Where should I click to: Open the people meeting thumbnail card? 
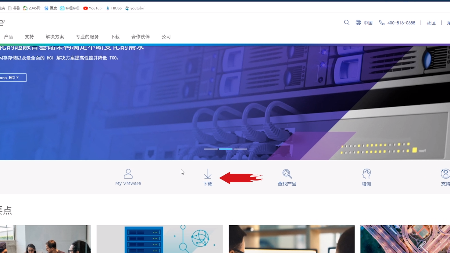tap(45, 239)
